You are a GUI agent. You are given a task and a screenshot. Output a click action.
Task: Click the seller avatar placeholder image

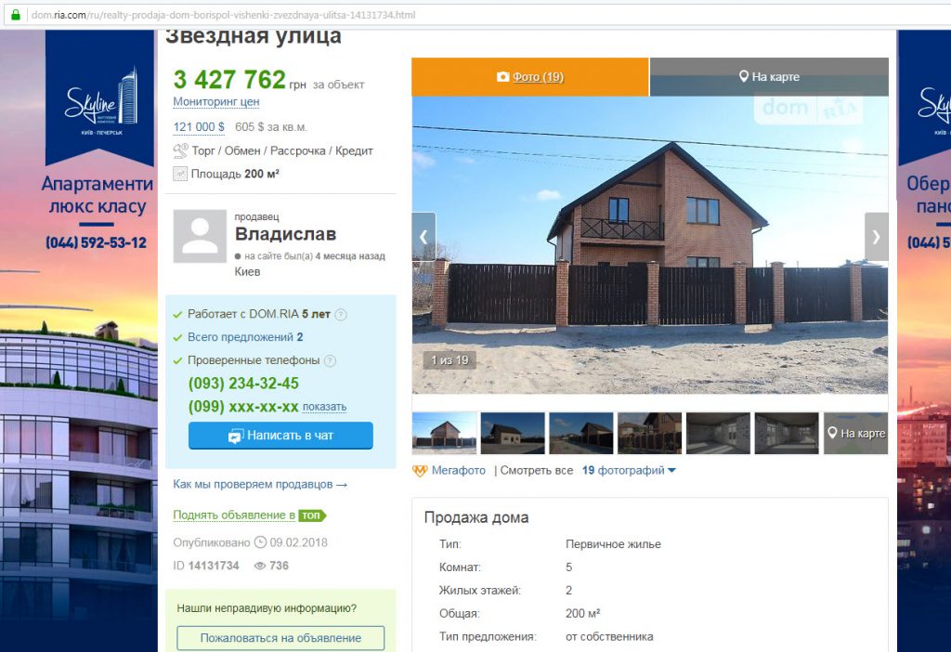(200, 237)
